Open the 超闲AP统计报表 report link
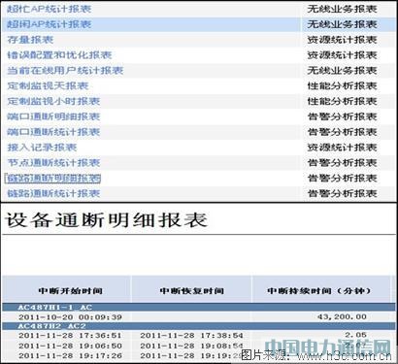 [x=50, y=24]
